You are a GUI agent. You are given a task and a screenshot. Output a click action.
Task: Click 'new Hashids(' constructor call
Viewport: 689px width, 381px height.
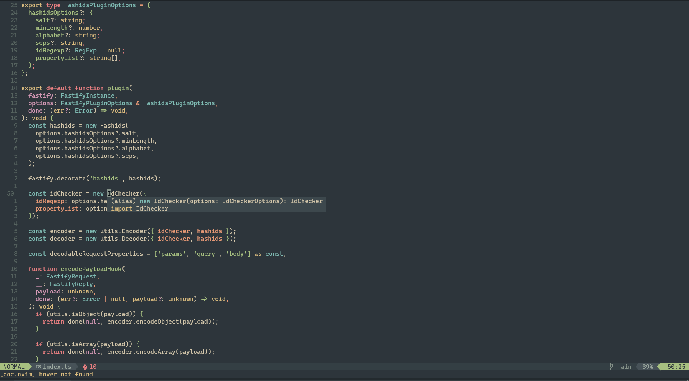[107, 126]
